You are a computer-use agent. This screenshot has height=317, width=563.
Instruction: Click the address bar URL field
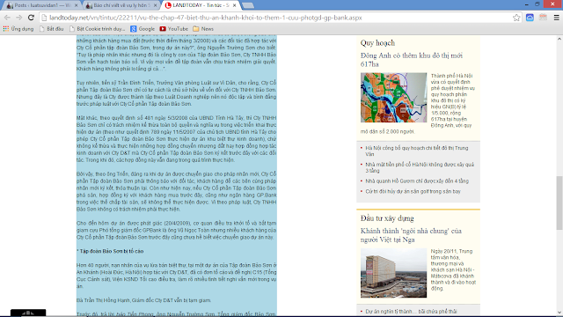pos(276,18)
